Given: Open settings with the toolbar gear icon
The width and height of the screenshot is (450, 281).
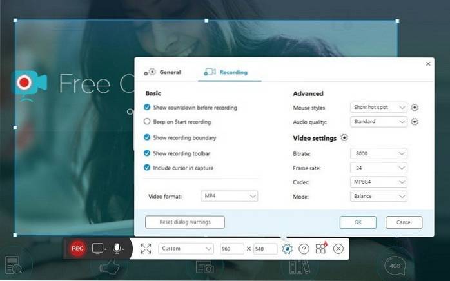Looking at the screenshot, I should coord(287,249).
